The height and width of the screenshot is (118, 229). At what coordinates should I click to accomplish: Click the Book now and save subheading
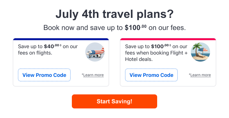[115, 27]
